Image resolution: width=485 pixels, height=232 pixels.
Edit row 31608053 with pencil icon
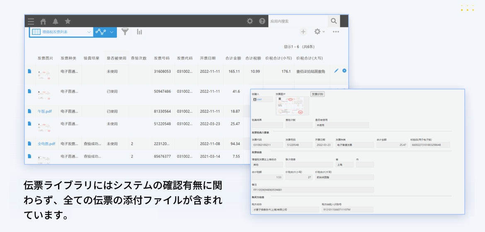click(x=336, y=71)
